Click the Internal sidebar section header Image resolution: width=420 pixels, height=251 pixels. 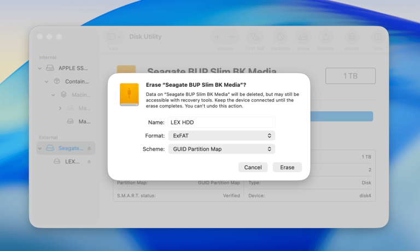48,57
